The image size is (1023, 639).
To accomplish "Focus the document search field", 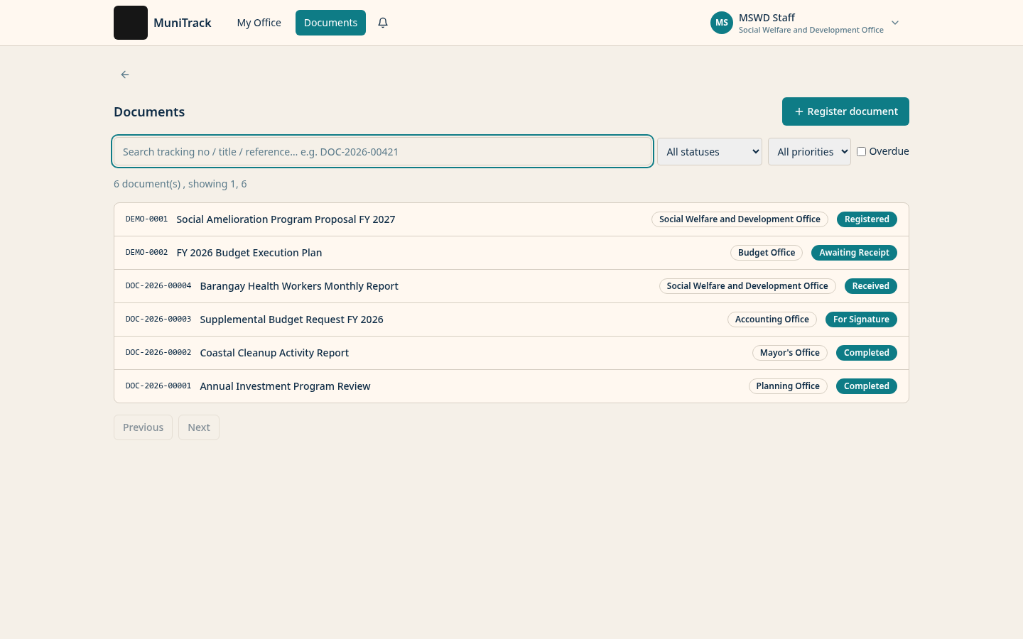I will pyautogui.click(x=383, y=151).
